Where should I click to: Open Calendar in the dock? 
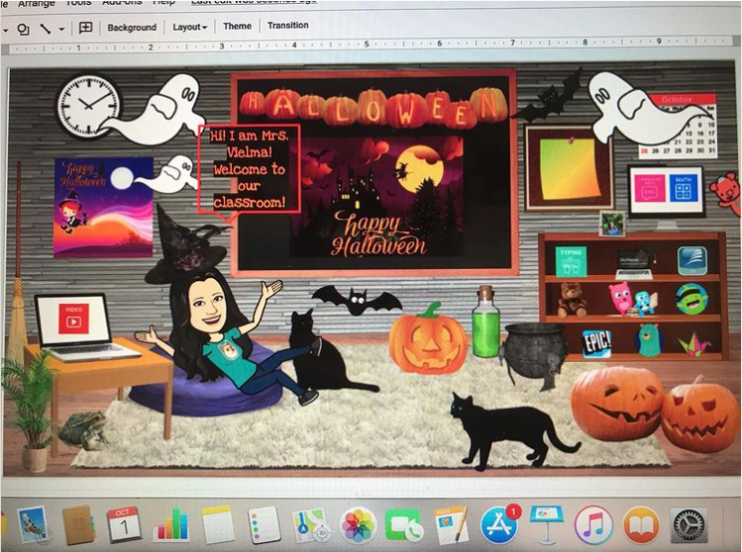pyautogui.click(x=124, y=523)
